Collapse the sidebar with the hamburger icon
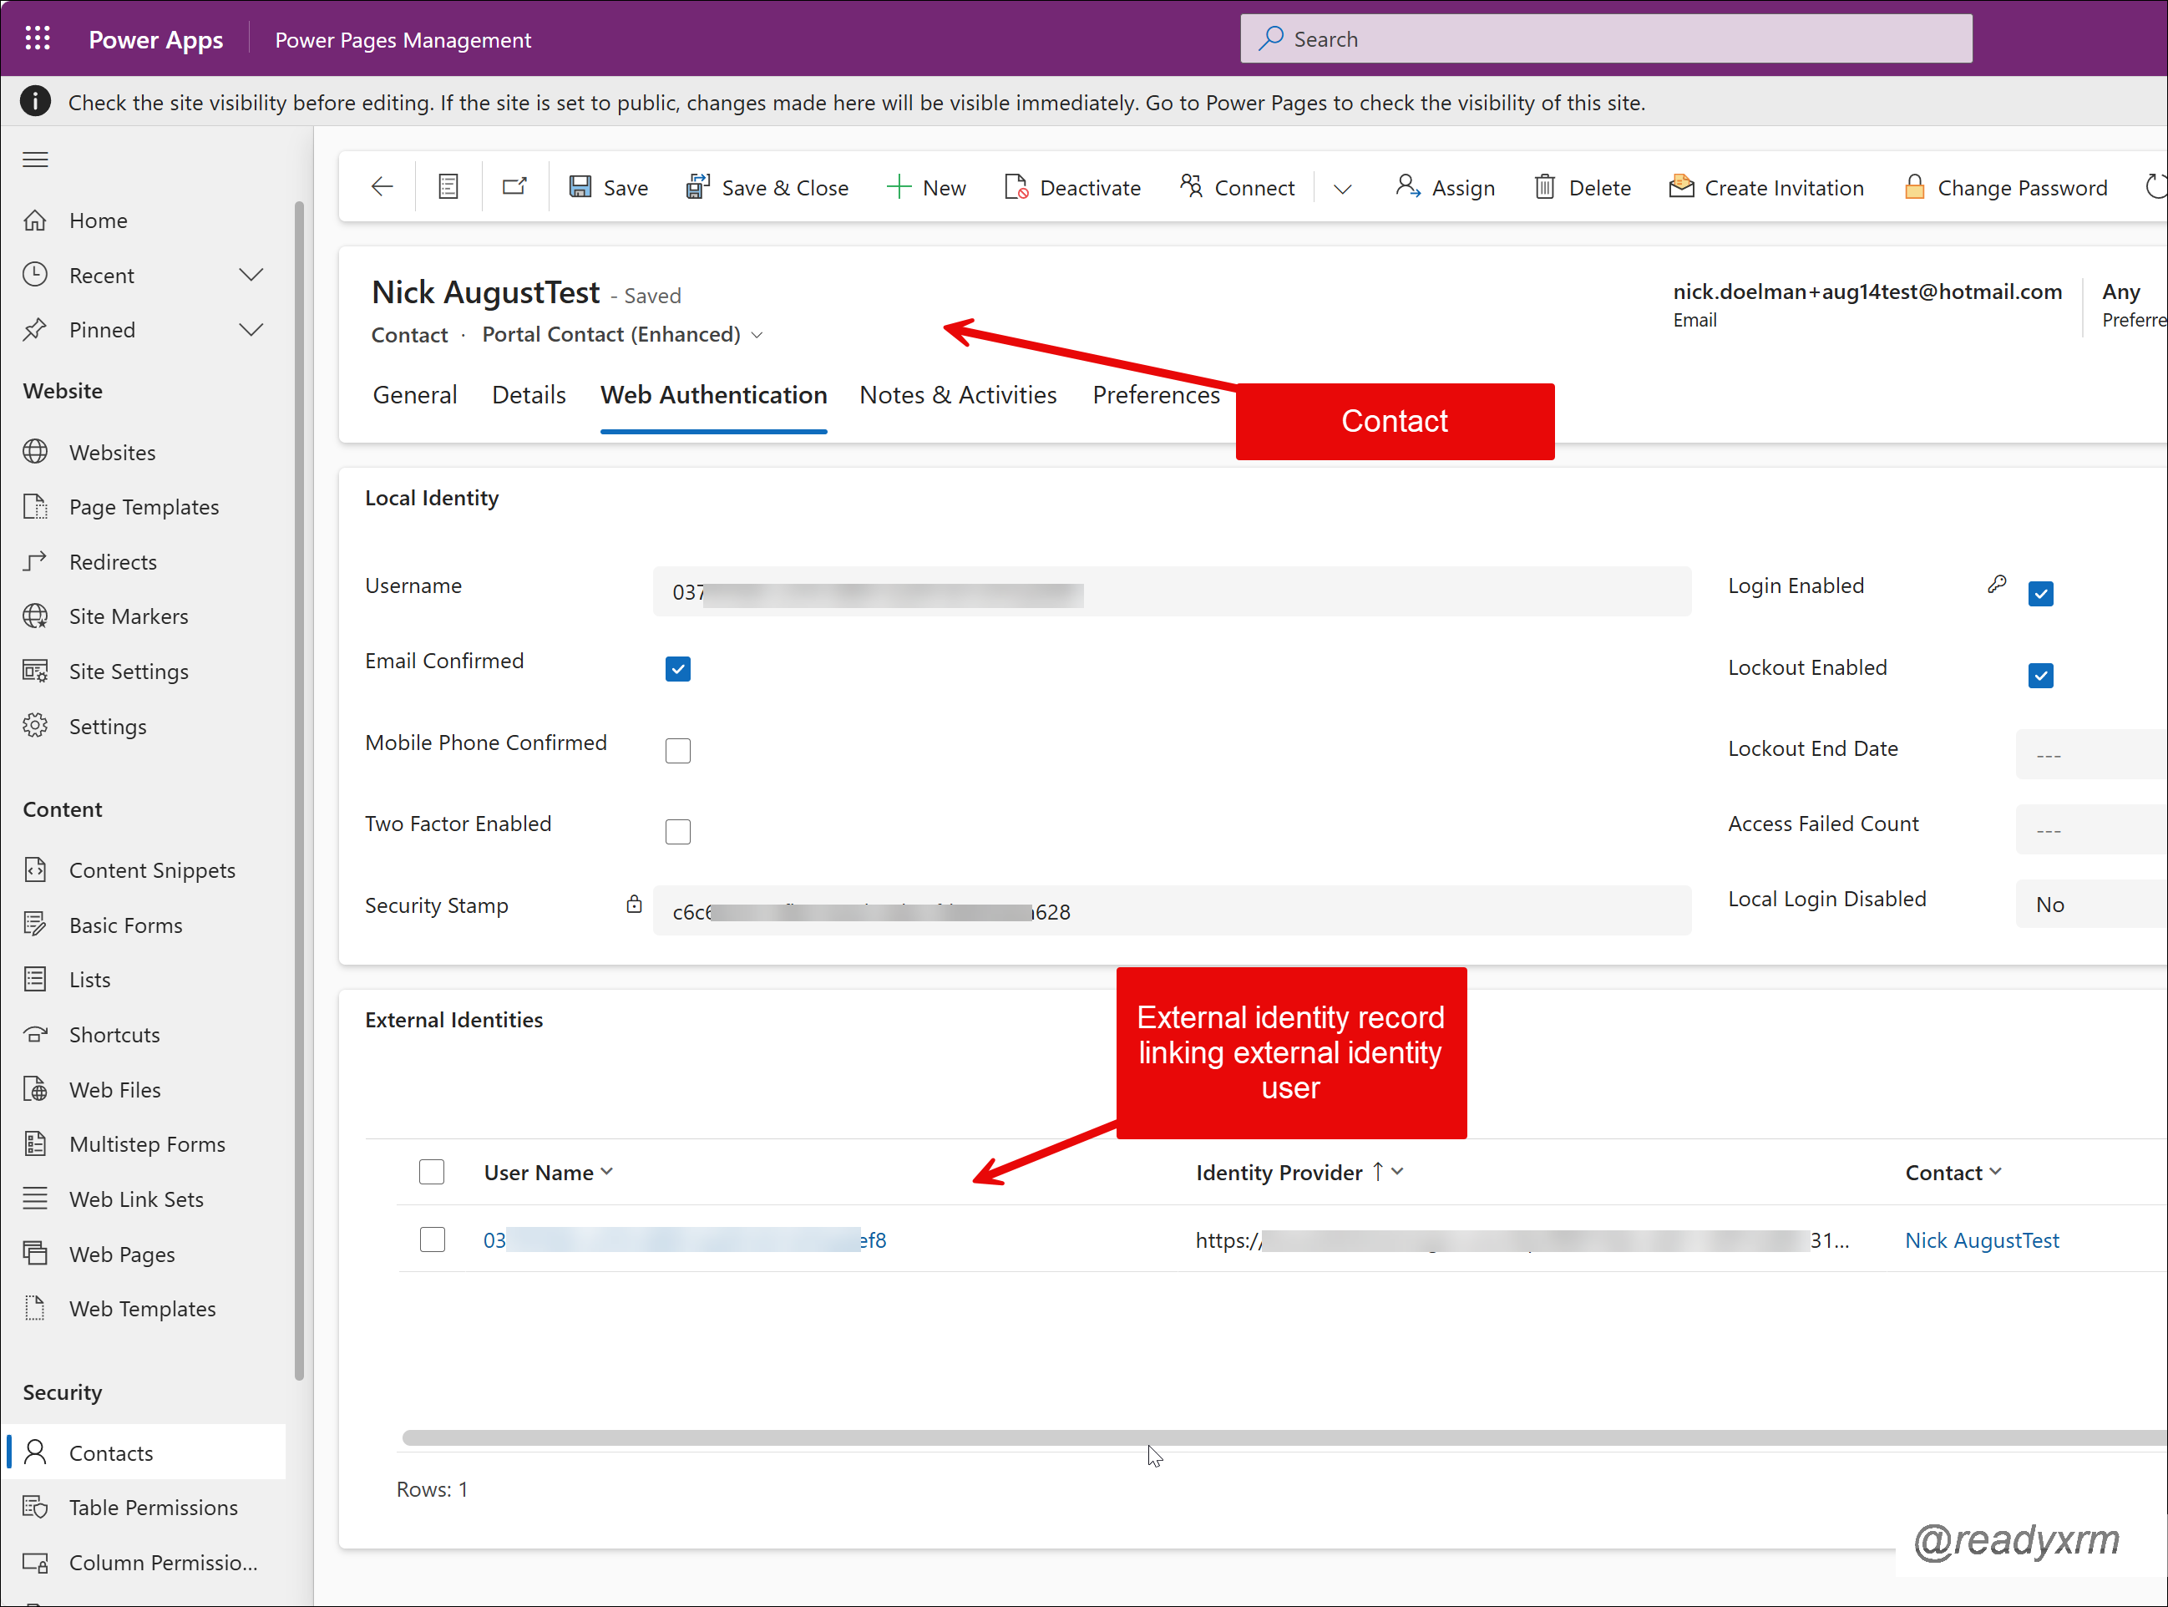This screenshot has width=2168, height=1607. [35, 159]
